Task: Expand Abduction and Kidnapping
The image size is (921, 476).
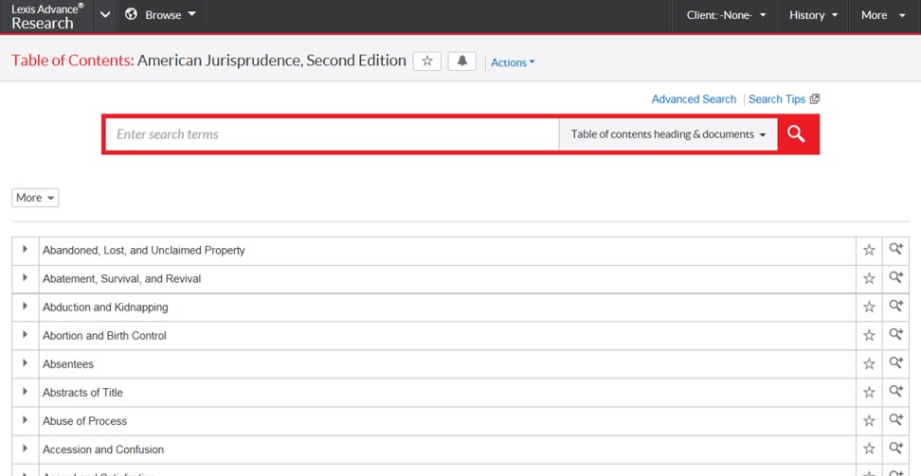Action: click(26, 306)
